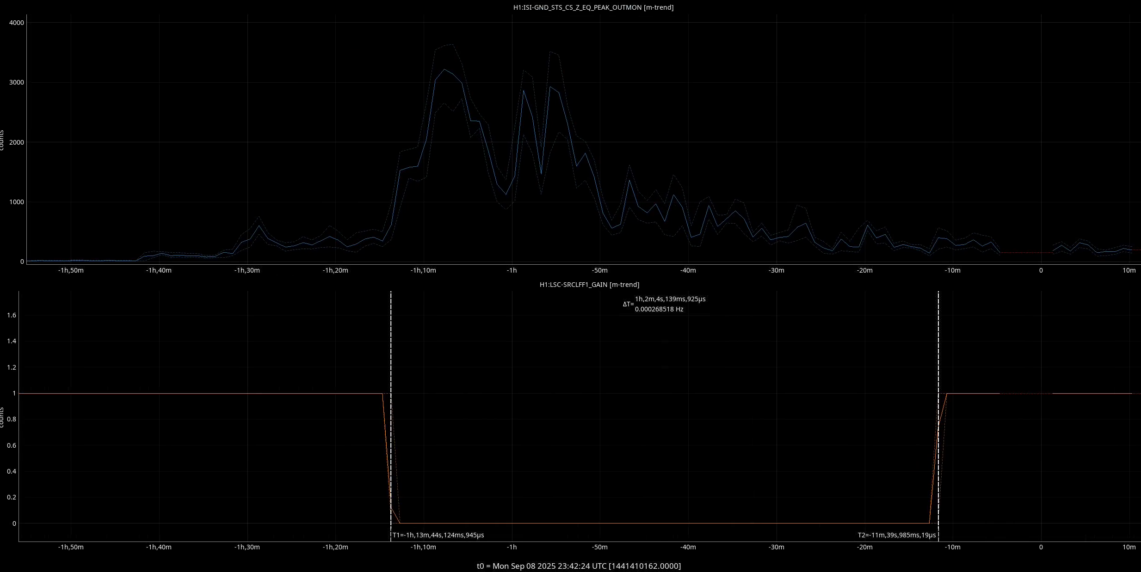Click the 'counts' y-axis label of bottom plot
Image resolution: width=1141 pixels, height=572 pixels.
pos(2,417)
